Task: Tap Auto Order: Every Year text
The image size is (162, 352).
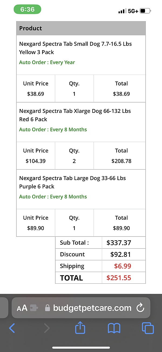Action: (x=47, y=62)
